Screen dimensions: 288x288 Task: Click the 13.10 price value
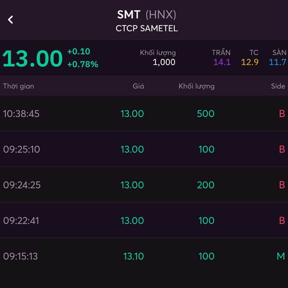133,256
